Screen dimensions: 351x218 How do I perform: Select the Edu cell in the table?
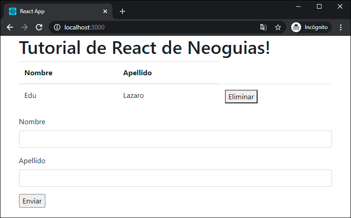[30, 96]
